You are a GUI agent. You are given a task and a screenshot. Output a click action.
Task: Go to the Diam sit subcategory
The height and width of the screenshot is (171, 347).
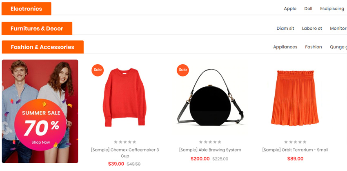[285, 28]
